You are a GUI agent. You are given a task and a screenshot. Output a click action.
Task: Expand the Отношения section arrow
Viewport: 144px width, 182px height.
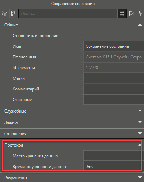[140, 133]
